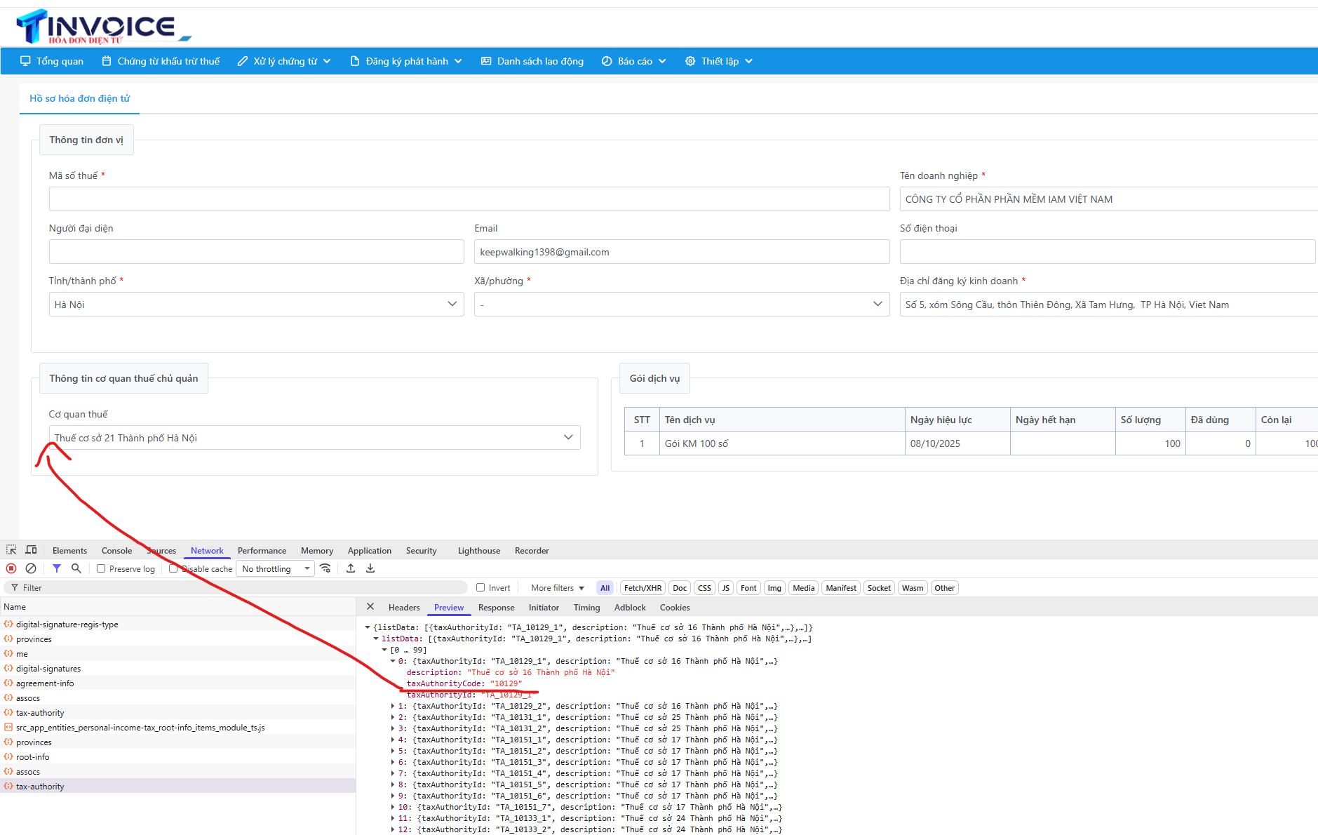Open the Tỉnh/thành phố dropdown
The width and height of the screenshot is (1318, 835).
256,305
